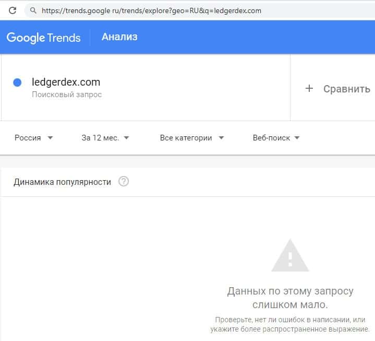Click the help icon near Динамика популярности

pyautogui.click(x=124, y=182)
